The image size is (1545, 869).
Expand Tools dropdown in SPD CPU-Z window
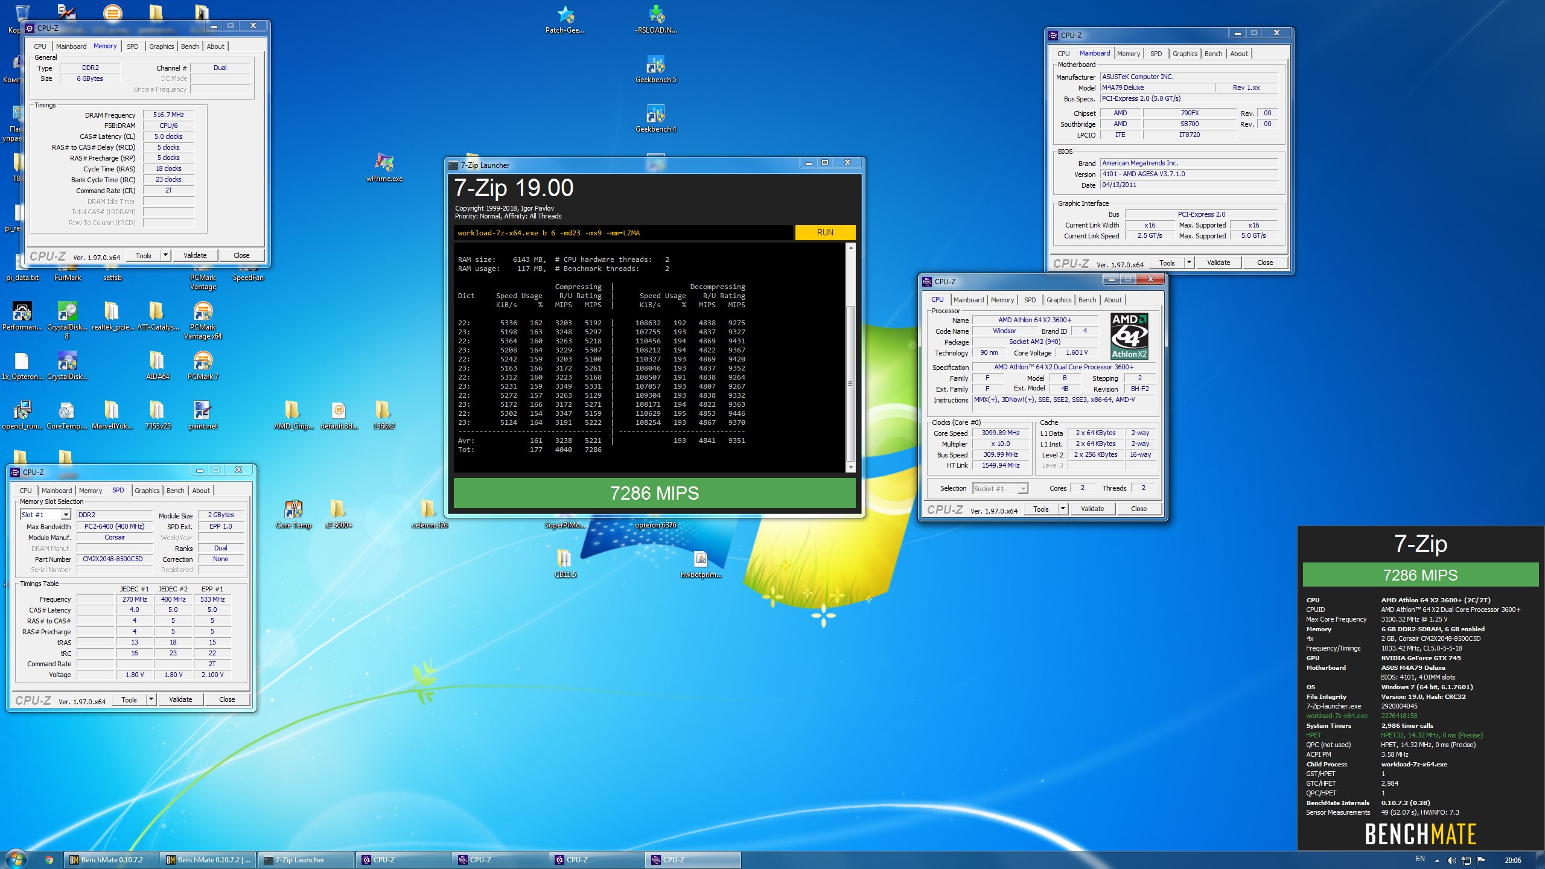click(151, 699)
